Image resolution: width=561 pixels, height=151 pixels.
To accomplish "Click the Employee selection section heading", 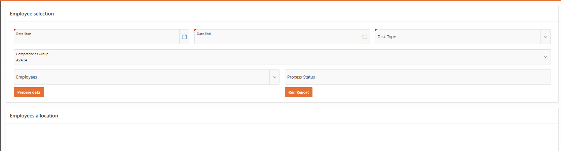I will (32, 14).
